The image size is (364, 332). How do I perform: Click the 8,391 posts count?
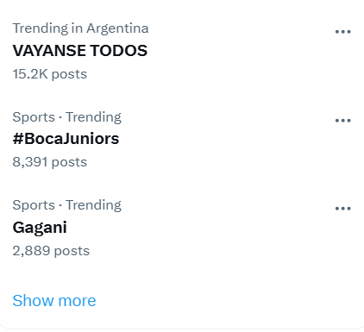[x=50, y=162]
